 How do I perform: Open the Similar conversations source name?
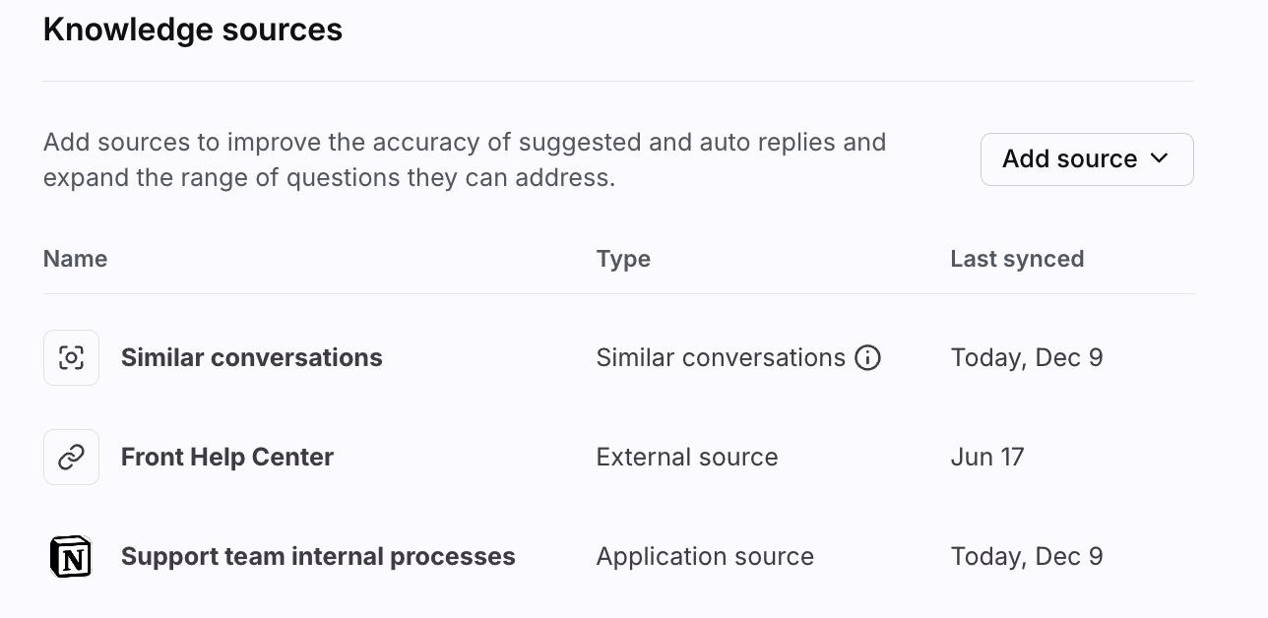coord(251,357)
